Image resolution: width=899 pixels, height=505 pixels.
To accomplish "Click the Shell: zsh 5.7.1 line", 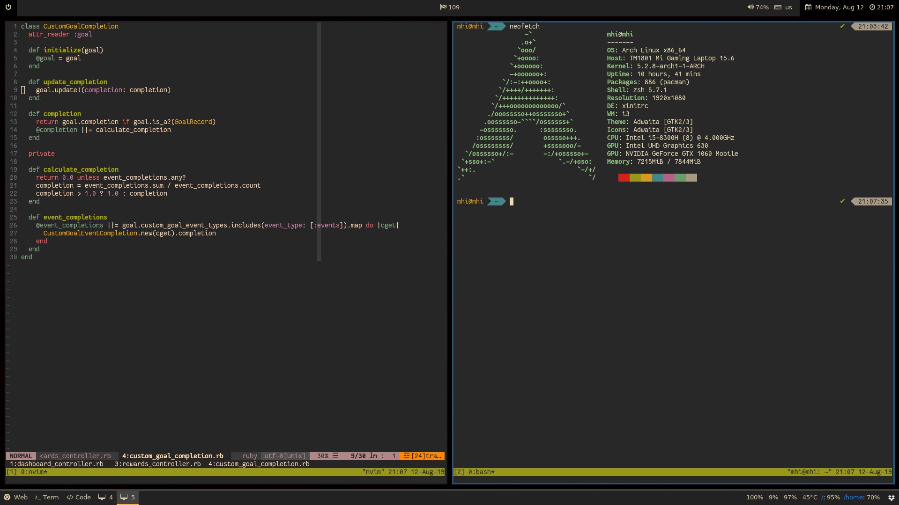I will pyautogui.click(x=637, y=90).
